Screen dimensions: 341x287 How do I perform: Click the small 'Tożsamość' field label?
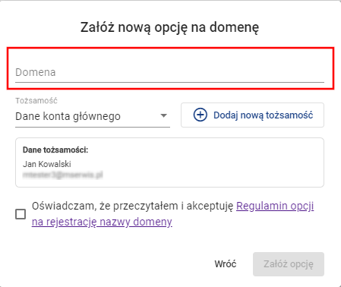(x=36, y=101)
